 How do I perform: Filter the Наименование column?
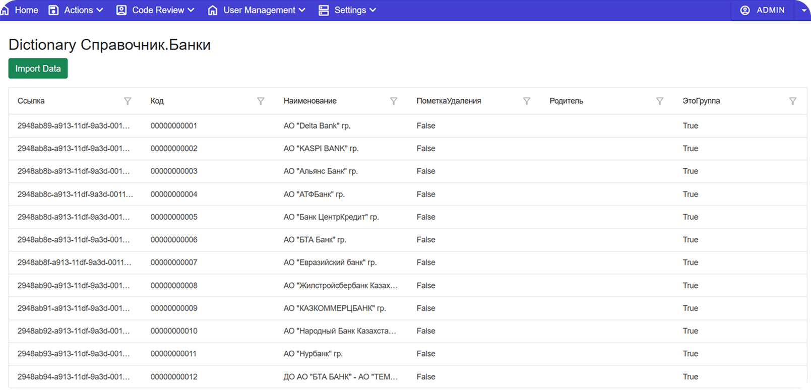[x=394, y=101]
